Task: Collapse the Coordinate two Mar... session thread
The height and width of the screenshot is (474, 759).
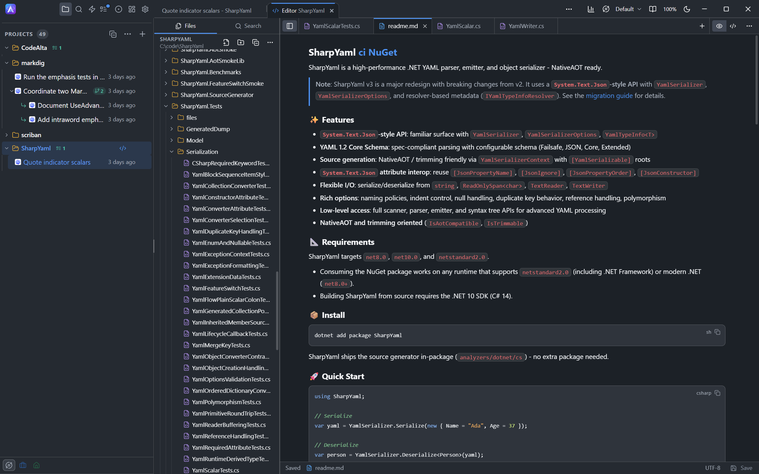Action: (x=11, y=91)
